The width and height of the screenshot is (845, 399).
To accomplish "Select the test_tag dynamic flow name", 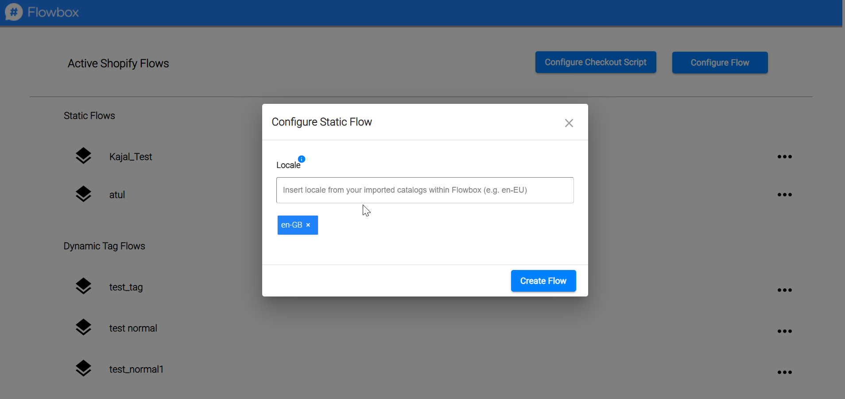I will tap(126, 287).
